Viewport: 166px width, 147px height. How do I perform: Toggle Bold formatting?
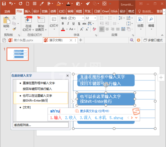point(63,24)
